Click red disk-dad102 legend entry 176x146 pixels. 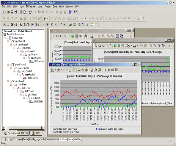coord(64,132)
